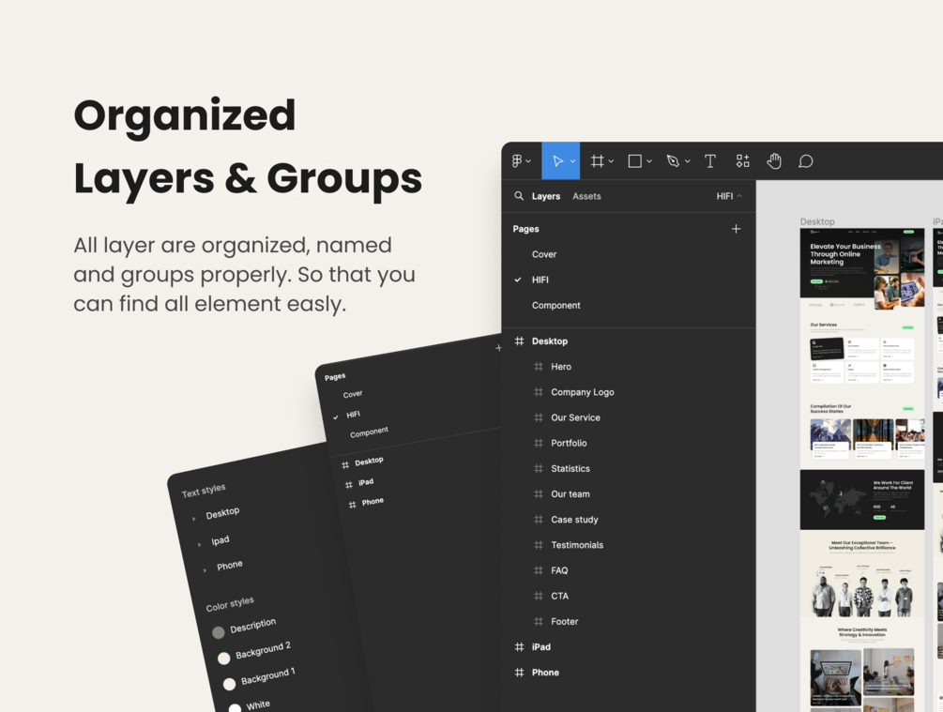Select the Statistics layer
Screen dimensions: 943x712
tap(570, 468)
